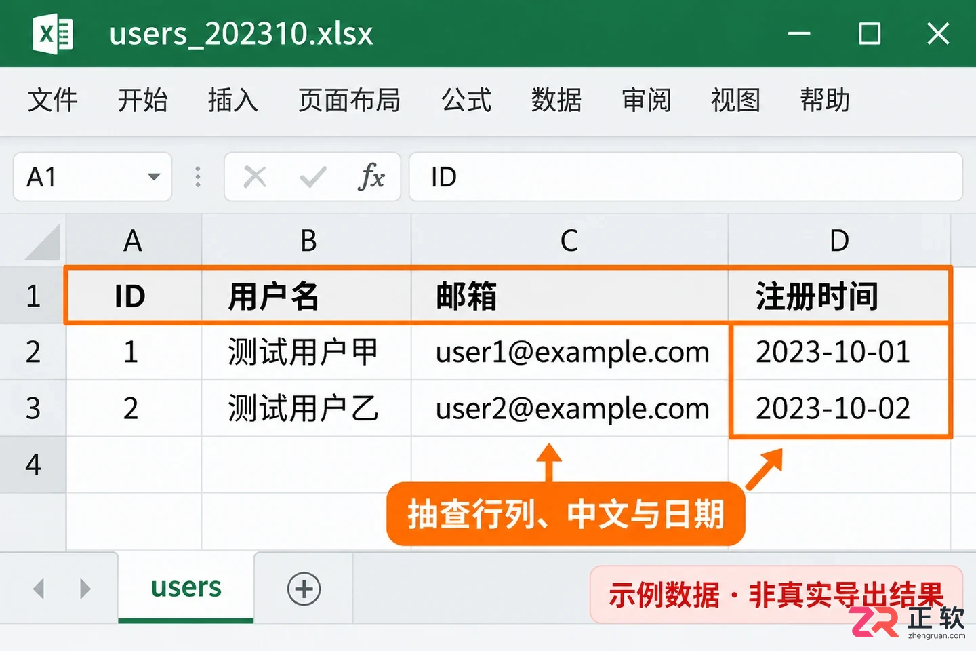Click the date cell 2023-10-02
This screenshot has height=651, width=976.
click(x=839, y=408)
